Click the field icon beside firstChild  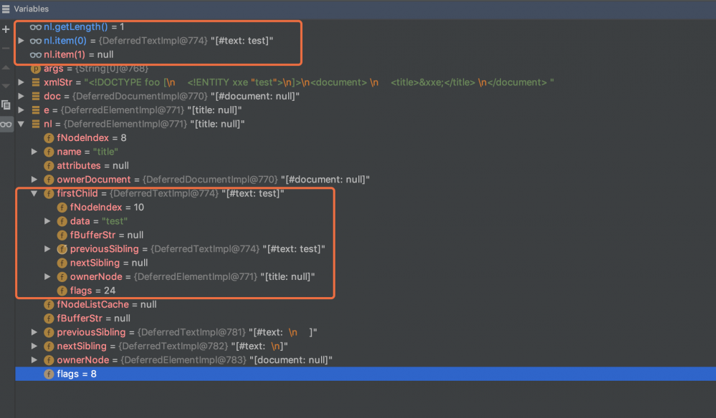[x=49, y=194]
